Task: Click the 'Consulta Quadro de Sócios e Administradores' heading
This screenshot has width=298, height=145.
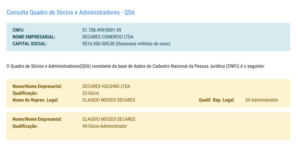Action: (71, 12)
